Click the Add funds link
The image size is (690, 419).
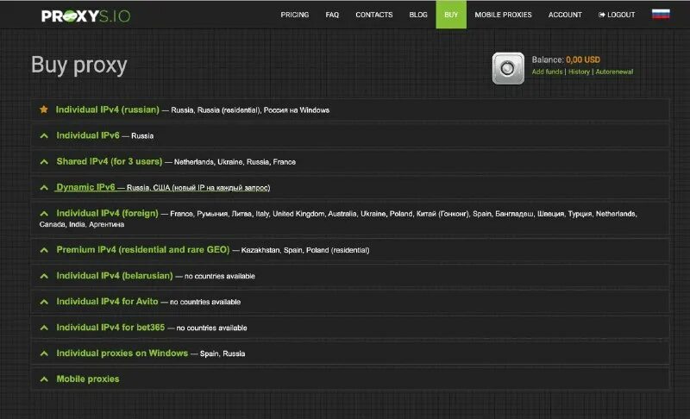click(x=547, y=72)
